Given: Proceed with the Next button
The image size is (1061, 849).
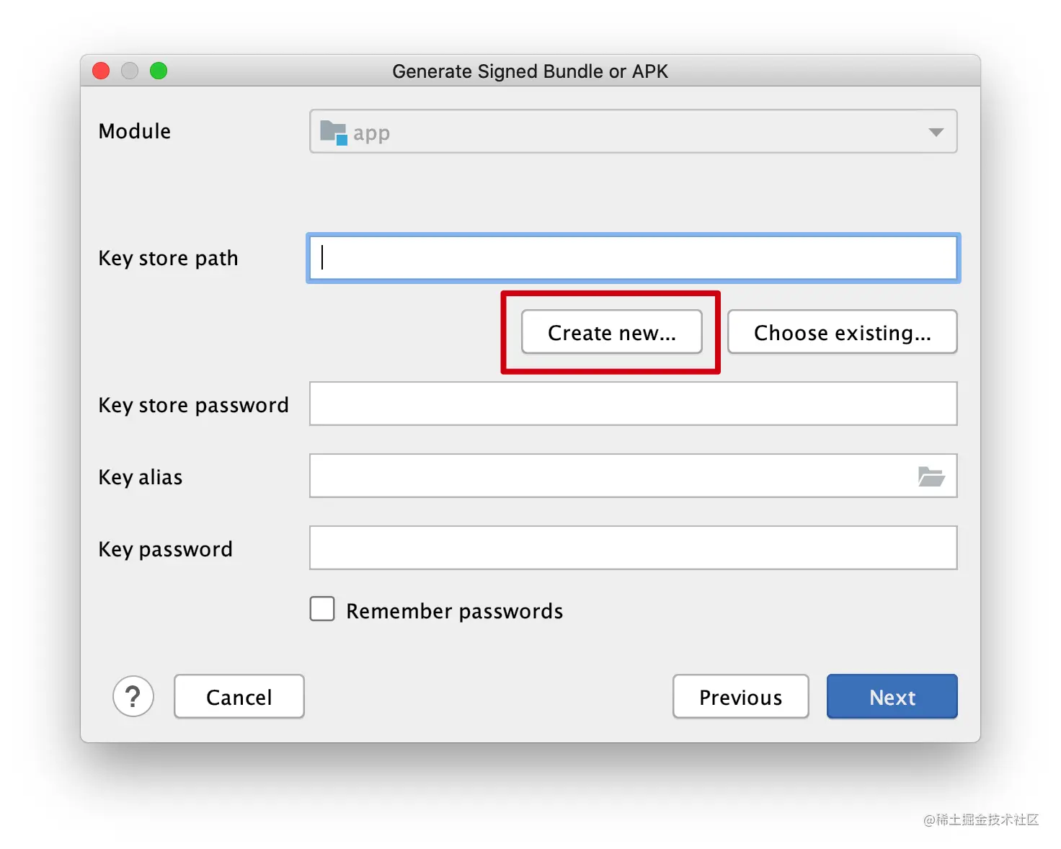Looking at the screenshot, I should (892, 697).
